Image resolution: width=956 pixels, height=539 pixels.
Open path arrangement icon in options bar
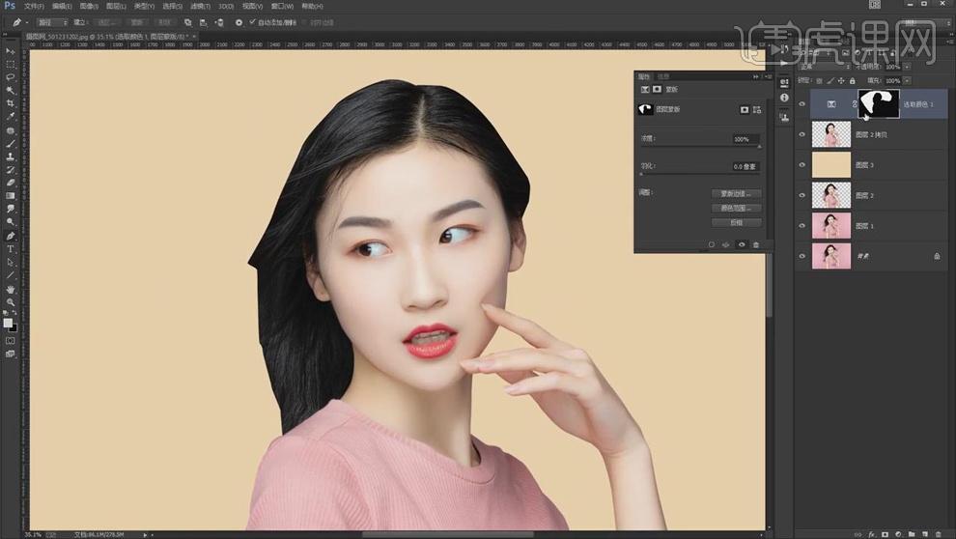click(x=219, y=22)
